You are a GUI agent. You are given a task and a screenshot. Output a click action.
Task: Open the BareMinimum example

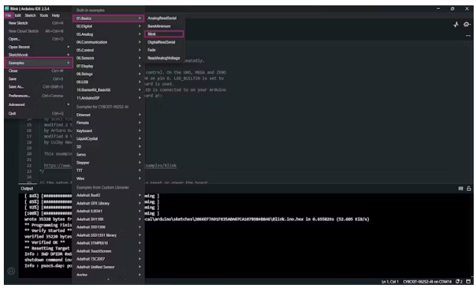164,27
